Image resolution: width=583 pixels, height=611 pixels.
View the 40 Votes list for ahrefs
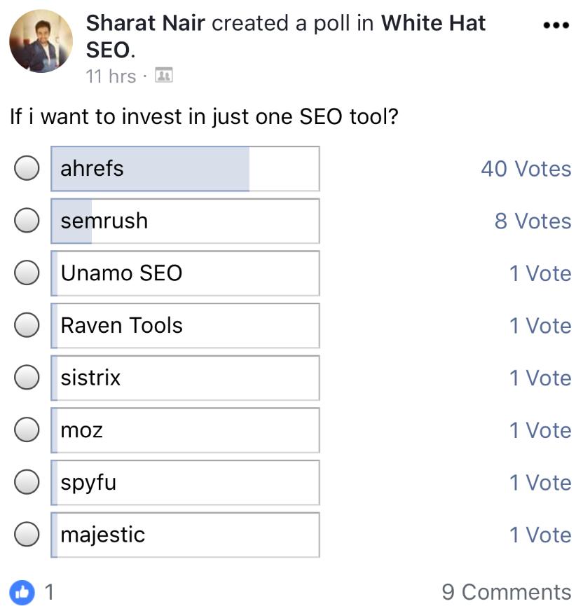(526, 169)
